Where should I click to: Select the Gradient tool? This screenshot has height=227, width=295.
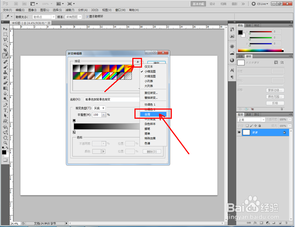pyautogui.click(x=5, y=88)
